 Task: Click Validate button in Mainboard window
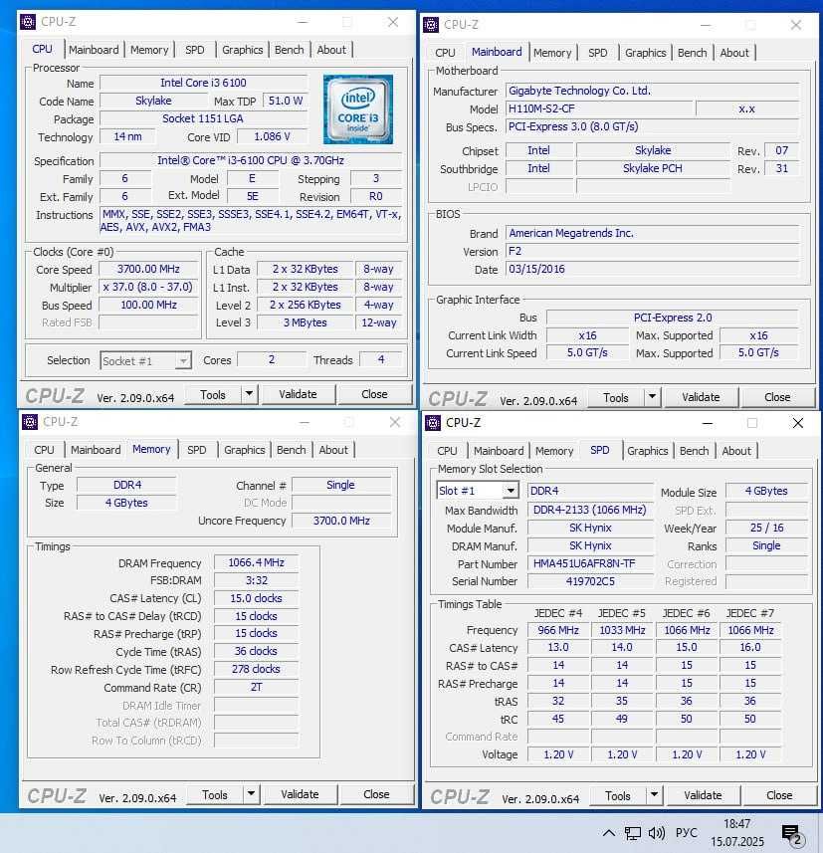pos(701,398)
